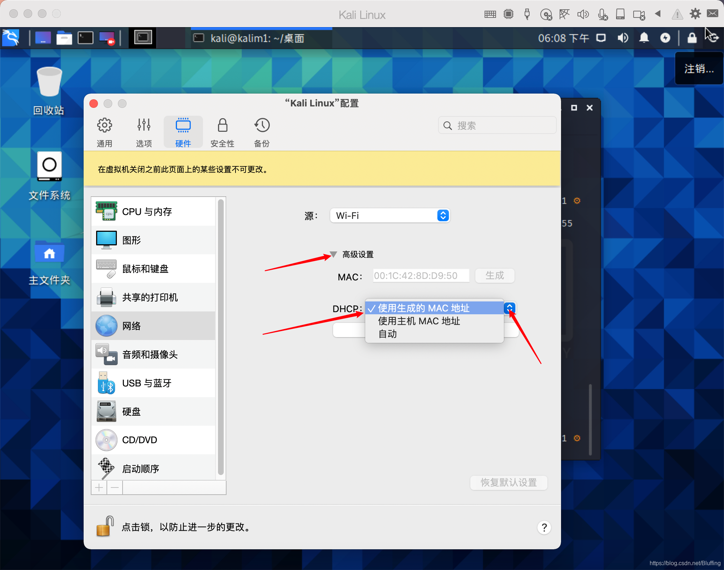Viewport: 724px width, 570px height.
Task: Open the 回收站 trash desktop icon
Action: [x=49, y=91]
